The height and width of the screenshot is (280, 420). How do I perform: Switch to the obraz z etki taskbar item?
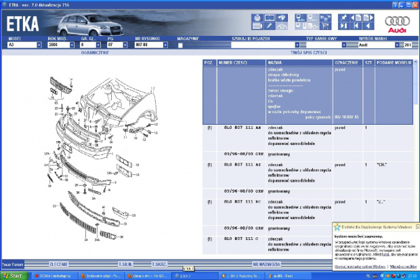148,276
